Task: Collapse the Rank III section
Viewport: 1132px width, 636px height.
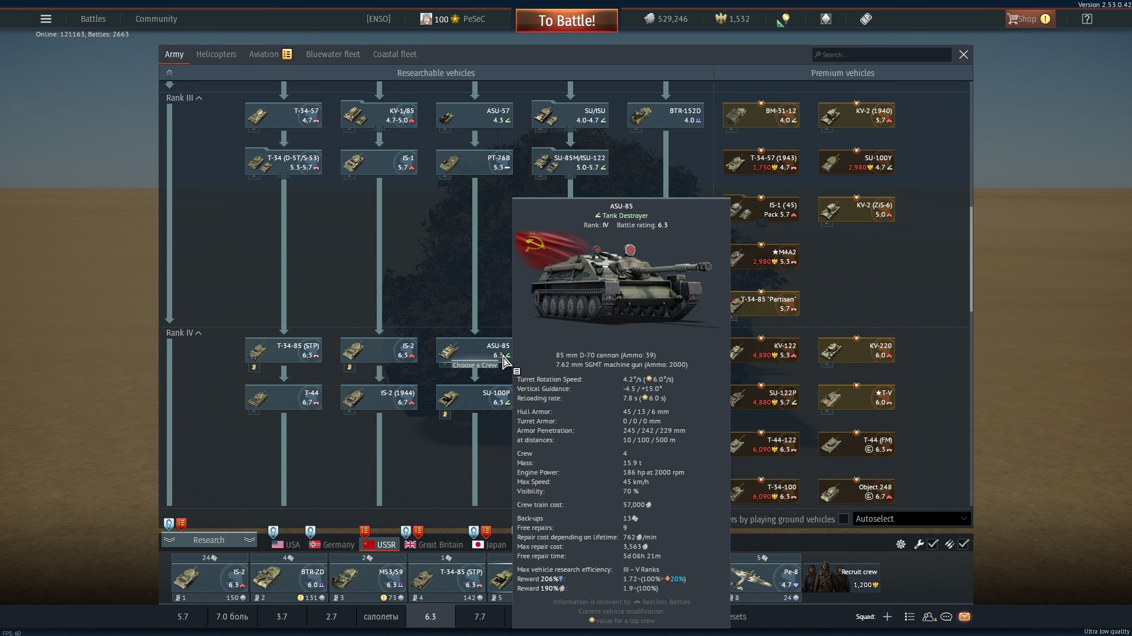Action: coord(199,98)
